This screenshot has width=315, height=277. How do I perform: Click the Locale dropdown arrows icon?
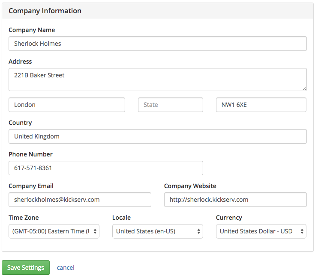point(199,231)
